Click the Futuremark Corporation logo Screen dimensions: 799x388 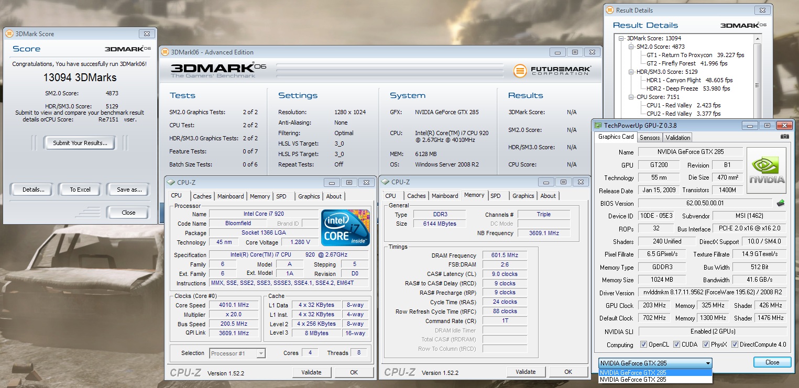552,71
